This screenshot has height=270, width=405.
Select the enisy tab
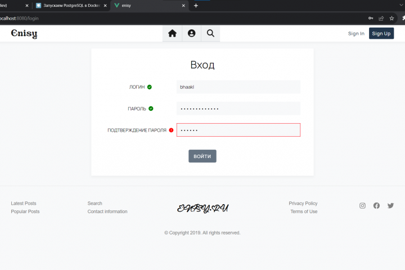coord(149,6)
